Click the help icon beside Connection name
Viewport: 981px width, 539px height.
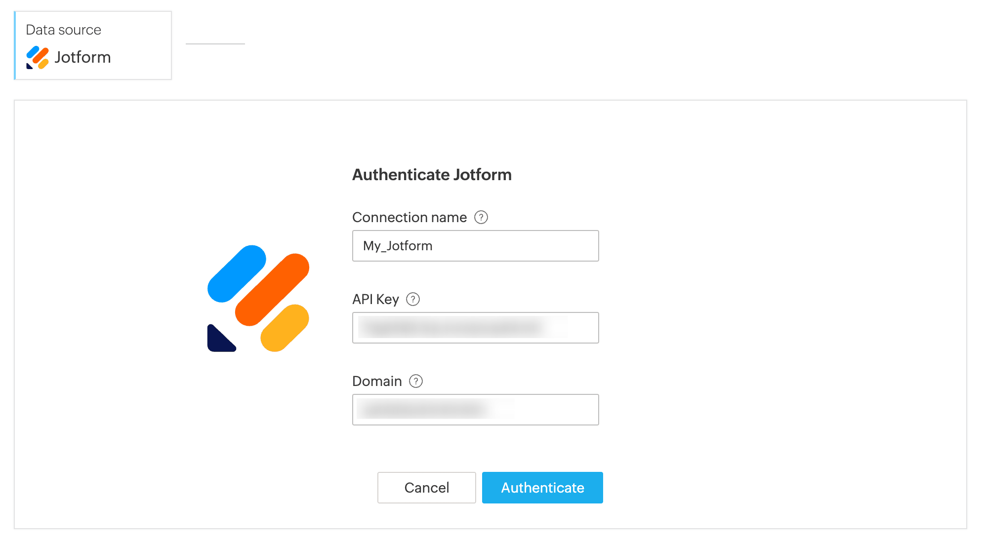point(481,217)
